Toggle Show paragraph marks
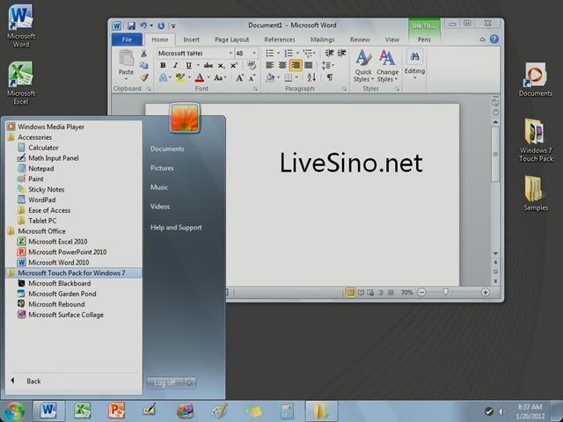The height and width of the screenshot is (422, 563). pyautogui.click(x=329, y=77)
